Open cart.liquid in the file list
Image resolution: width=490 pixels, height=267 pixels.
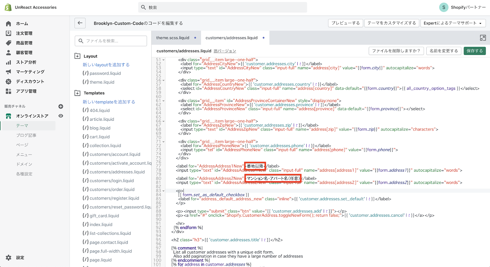pos(100,137)
